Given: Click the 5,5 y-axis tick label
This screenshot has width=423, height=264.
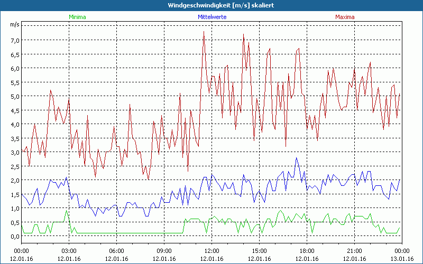Looking at the screenshot, I should [x=14, y=82].
